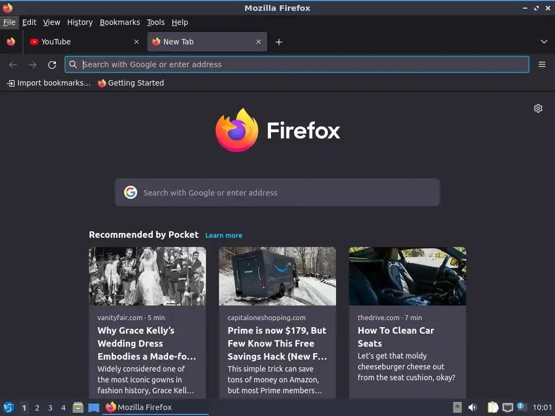Close the New Tab tab

click(259, 42)
